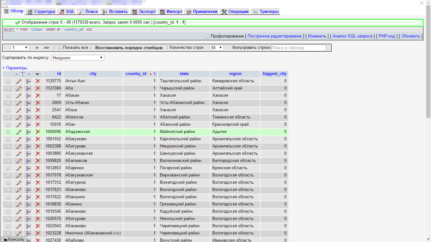This screenshot has height=242, width=431.
Task: Delete the Абакумово row id 1001102
Action: pyautogui.click(x=38, y=139)
